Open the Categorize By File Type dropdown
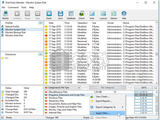The height and width of the screenshot is (120, 160). coord(62,88)
